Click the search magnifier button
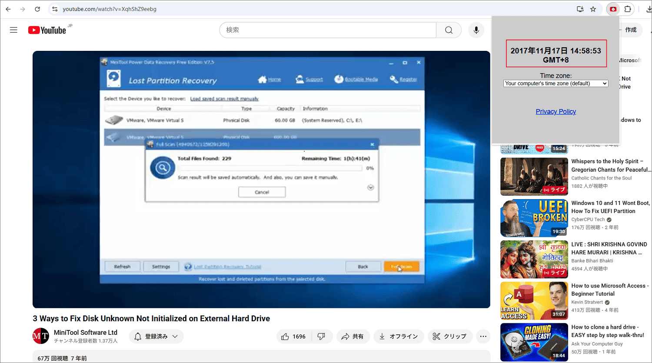 tap(449, 30)
